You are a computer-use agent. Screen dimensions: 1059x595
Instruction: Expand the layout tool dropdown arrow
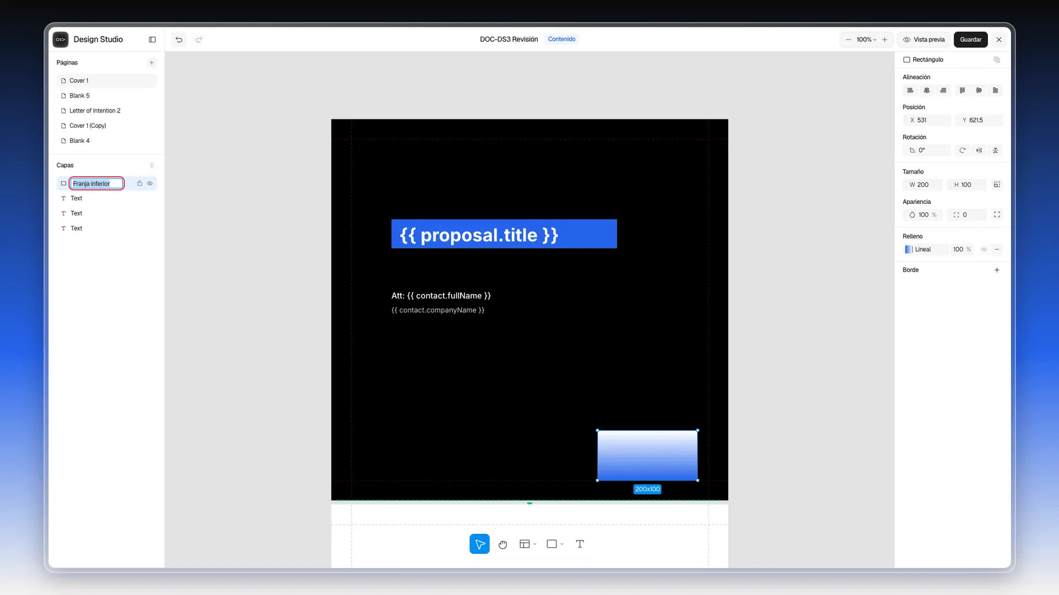pyautogui.click(x=535, y=544)
